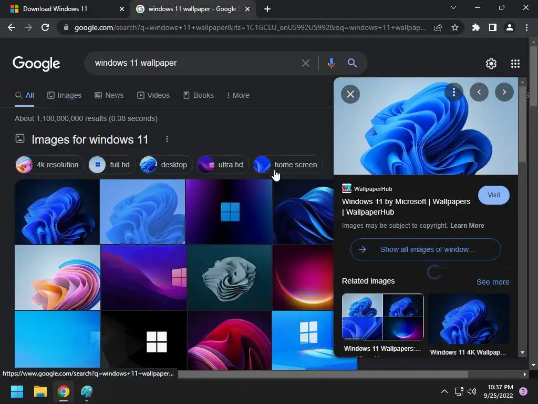The width and height of the screenshot is (538, 404).
Task: Show next image in preview panel
Action: click(504, 92)
